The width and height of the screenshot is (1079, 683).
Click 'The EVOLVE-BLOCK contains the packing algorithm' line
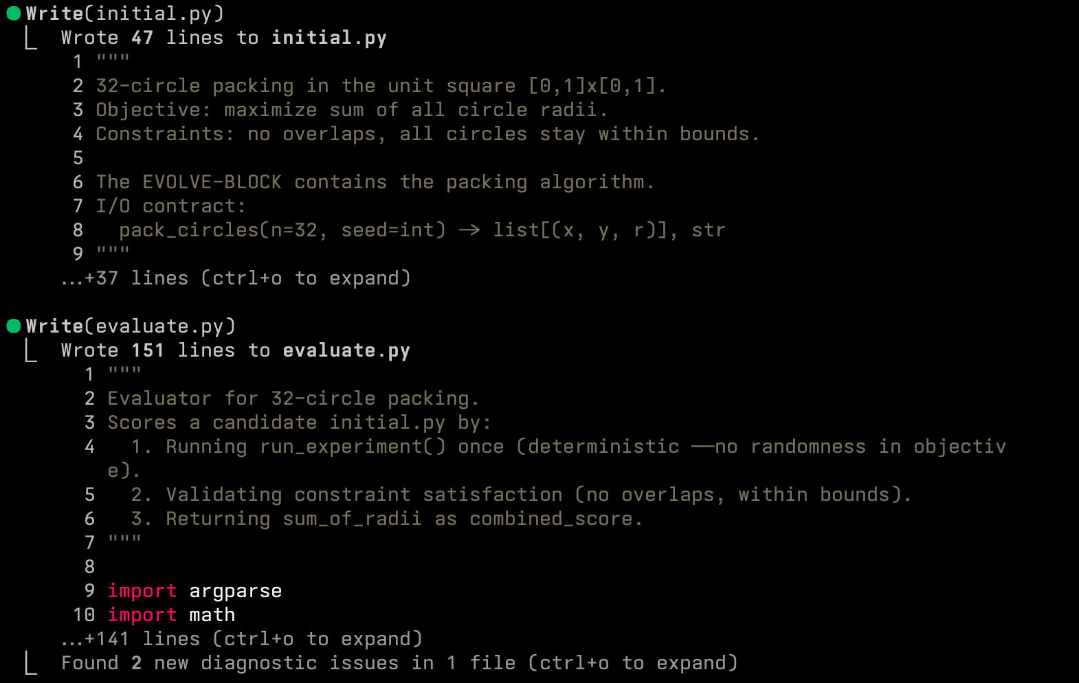click(375, 182)
